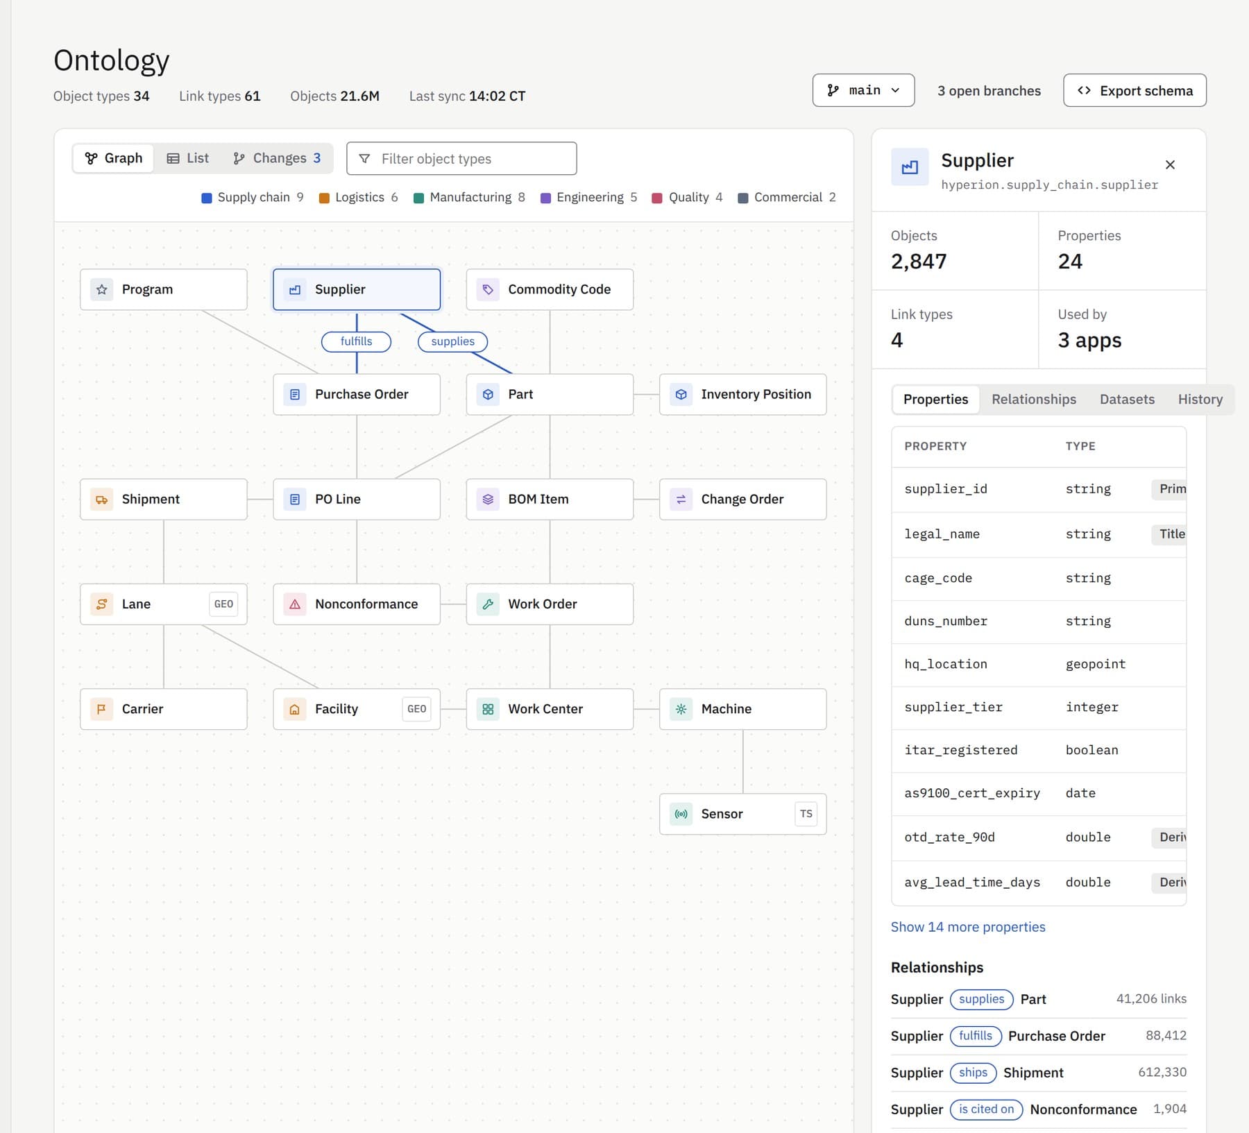Focus the Filter object types field

[x=461, y=159]
